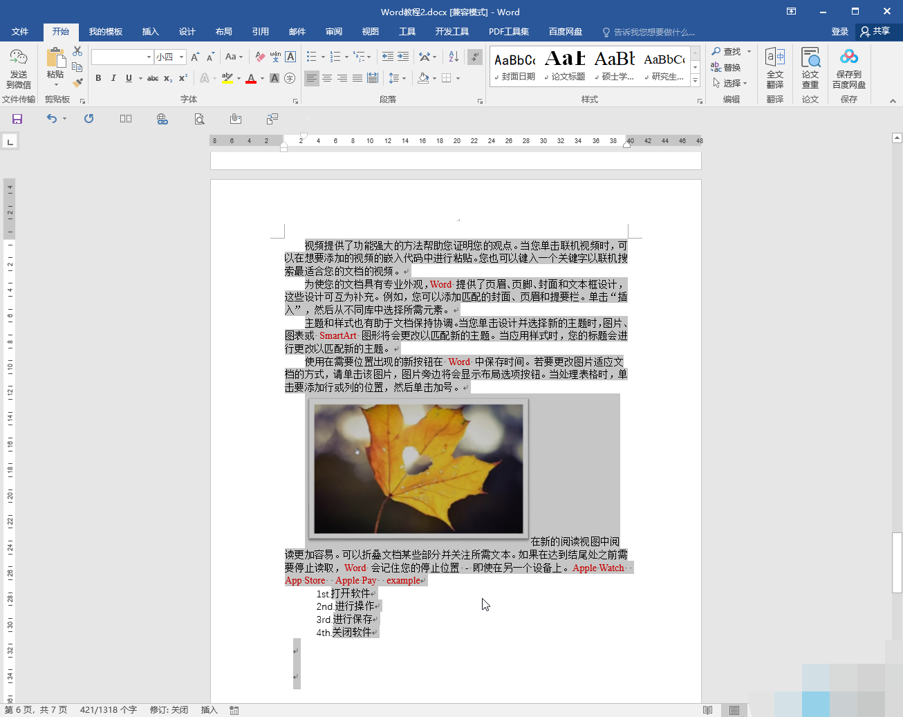Click the Clear Formatting eraser icon
The height and width of the screenshot is (717, 903).
point(260,57)
